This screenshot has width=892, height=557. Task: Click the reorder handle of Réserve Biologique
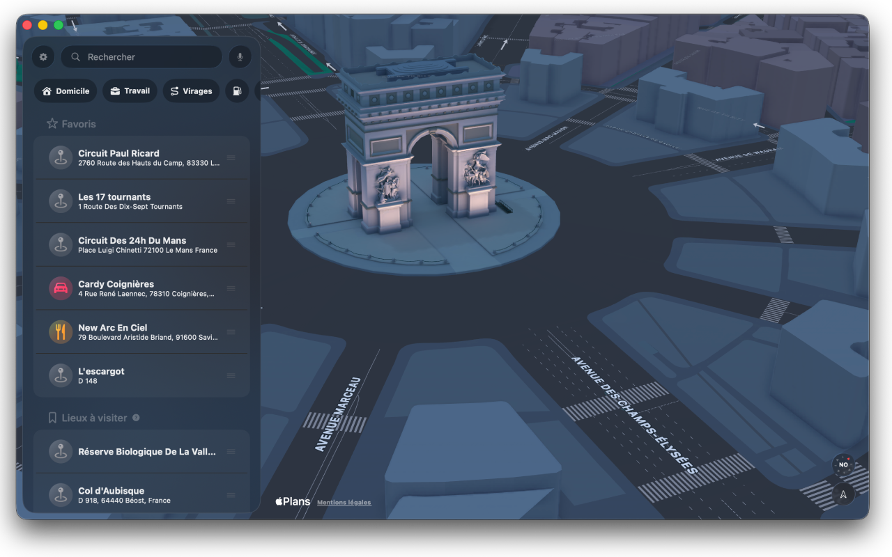(x=231, y=452)
